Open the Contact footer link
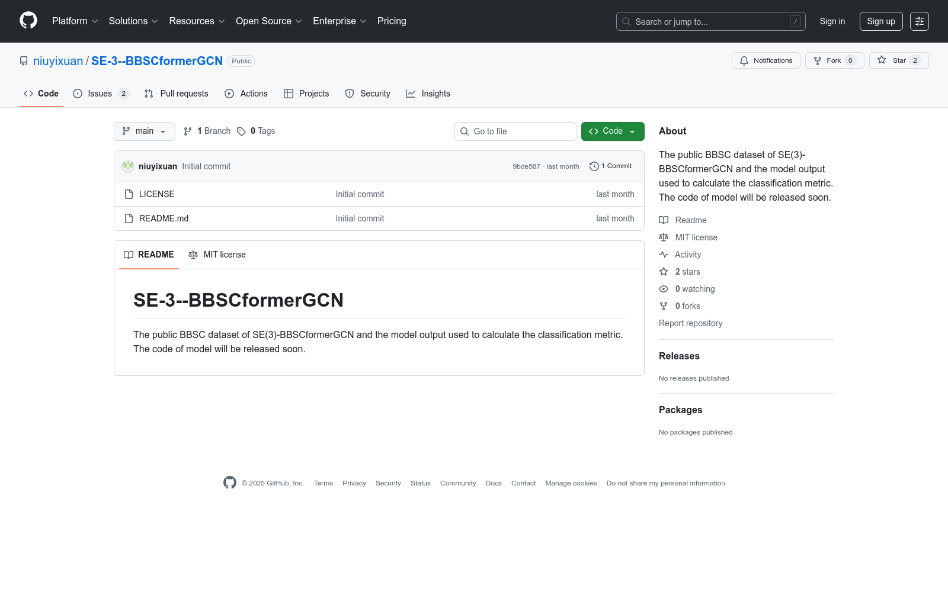Viewport: 948px width, 592px height. tap(524, 483)
